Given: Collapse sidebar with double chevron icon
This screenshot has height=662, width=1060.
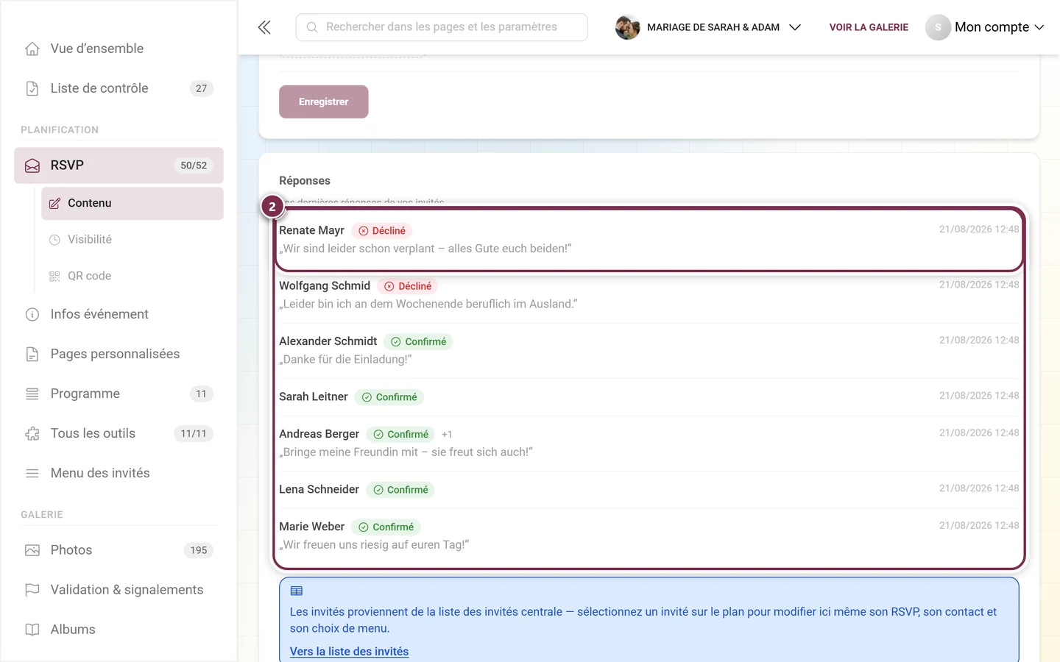Looking at the screenshot, I should click(x=264, y=27).
